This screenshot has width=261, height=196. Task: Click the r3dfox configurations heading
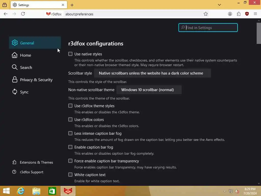96,43
